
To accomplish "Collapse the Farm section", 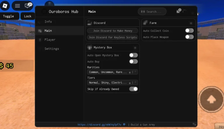I will tap(191, 23).
